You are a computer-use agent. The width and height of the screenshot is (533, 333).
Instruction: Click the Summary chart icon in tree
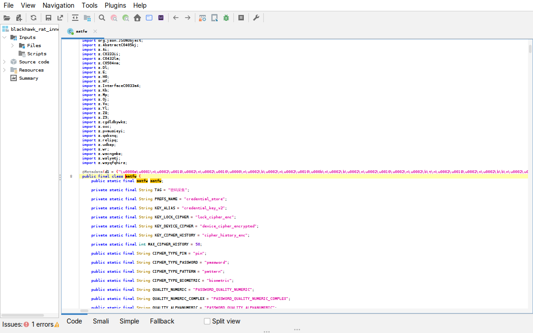(14, 78)
